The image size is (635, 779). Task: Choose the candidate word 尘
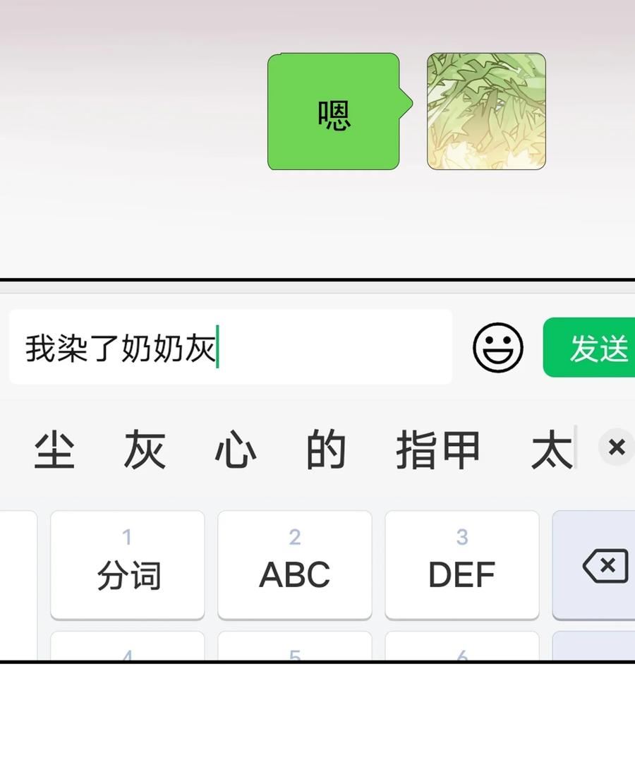tap(54, 449)
